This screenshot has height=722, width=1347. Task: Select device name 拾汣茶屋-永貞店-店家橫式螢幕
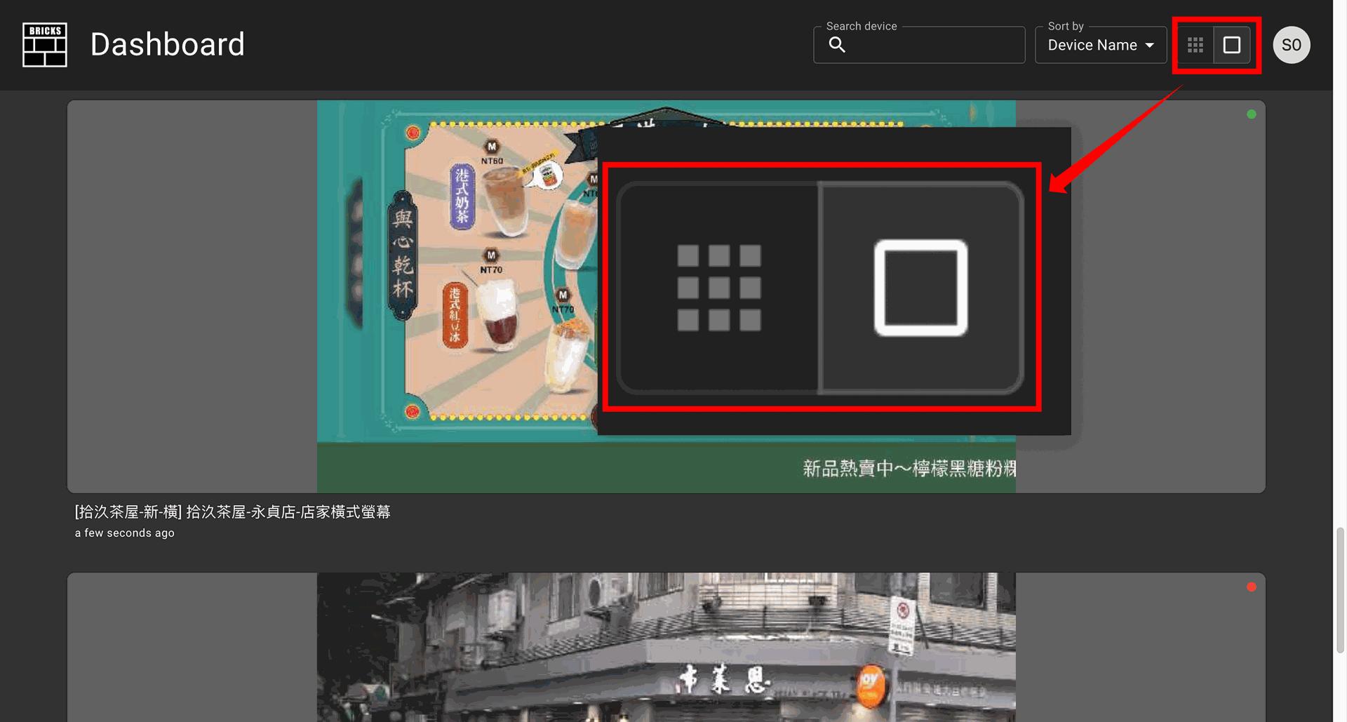tap(233, 512)
